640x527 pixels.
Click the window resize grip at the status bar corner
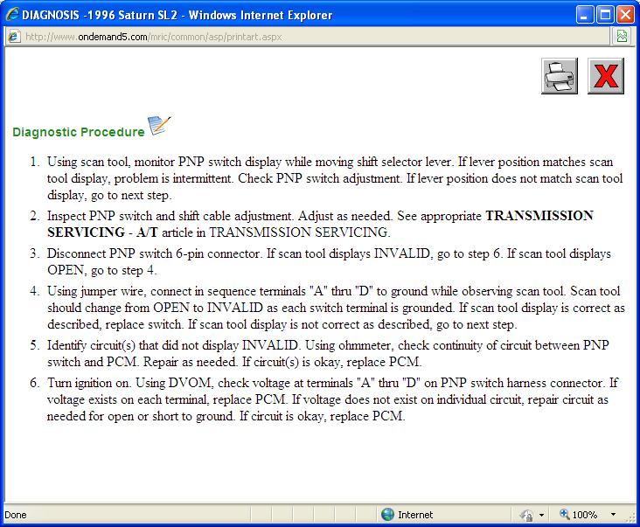632,517
